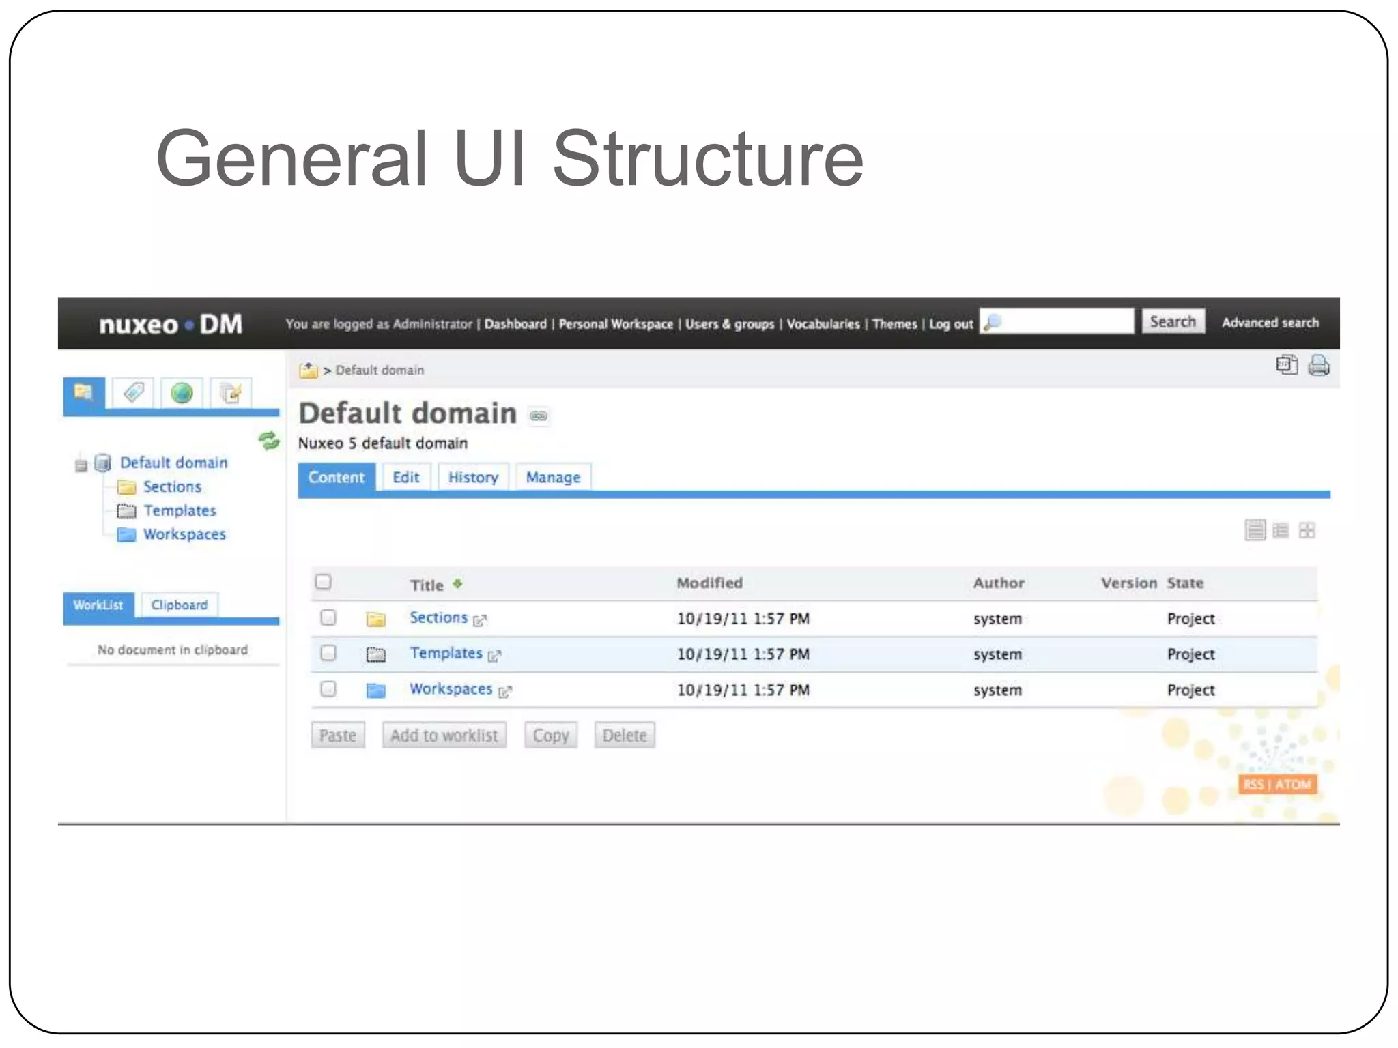Open the globe navigation icon in sidebar
Image resolution: width=1398 pixels, height=1048 pixels.
click(182, 393)
